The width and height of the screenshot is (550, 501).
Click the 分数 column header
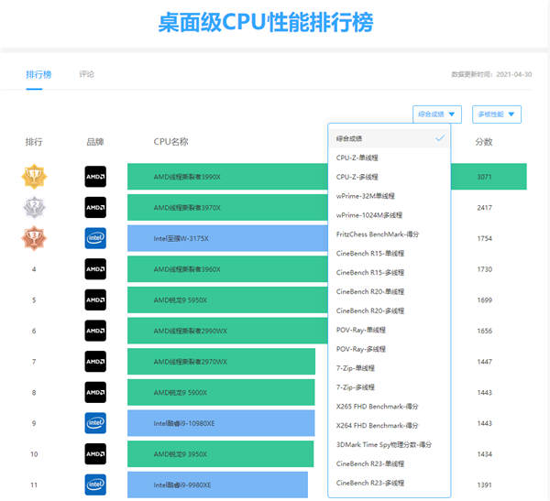[x=484, y=142]
